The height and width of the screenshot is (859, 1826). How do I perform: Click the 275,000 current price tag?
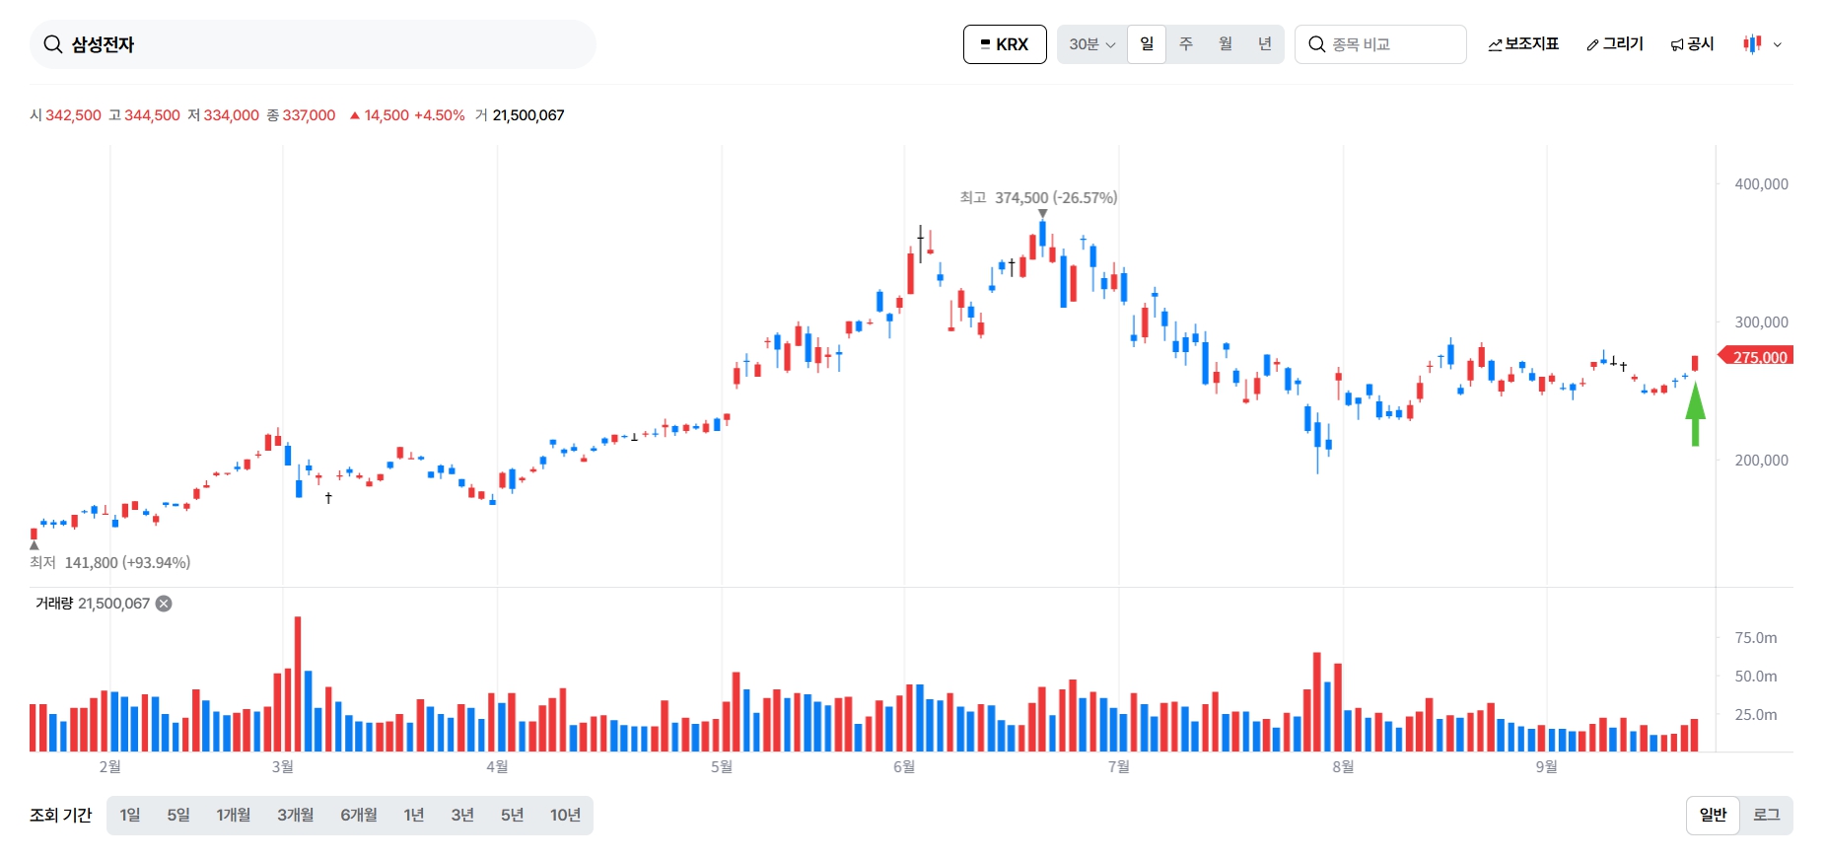pyautogui.click(x=1756, y=357)
